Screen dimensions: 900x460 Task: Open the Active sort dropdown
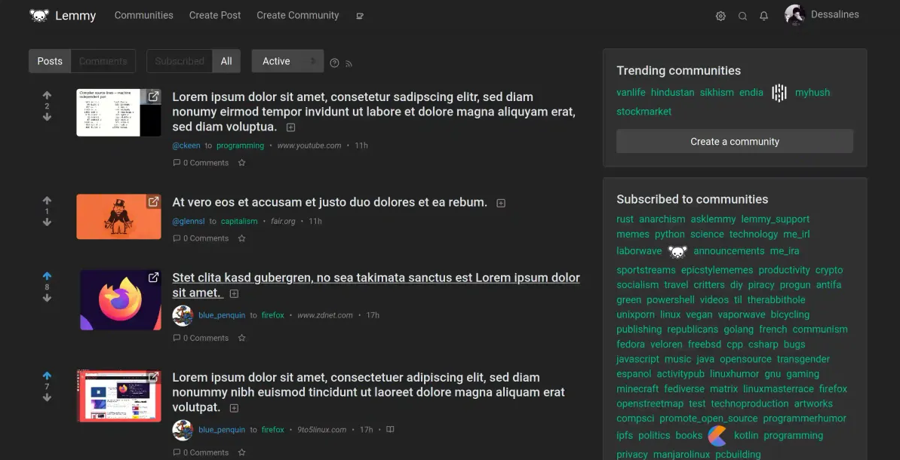point(287,61)
